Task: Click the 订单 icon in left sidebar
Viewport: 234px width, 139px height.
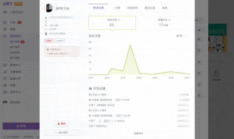Action: (x=5, y=22)
